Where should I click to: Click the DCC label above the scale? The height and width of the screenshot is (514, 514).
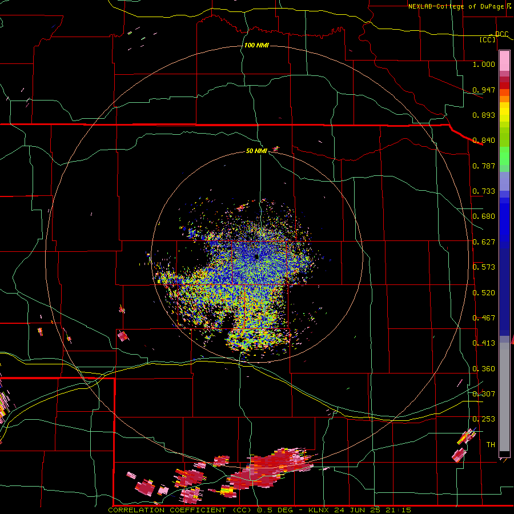coord(501,34)
